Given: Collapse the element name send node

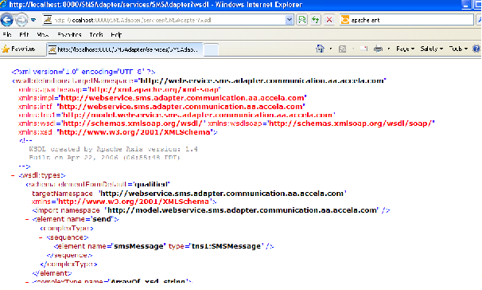Looking at the screenshot, I should pyautogui.click(x=27, y=220).
